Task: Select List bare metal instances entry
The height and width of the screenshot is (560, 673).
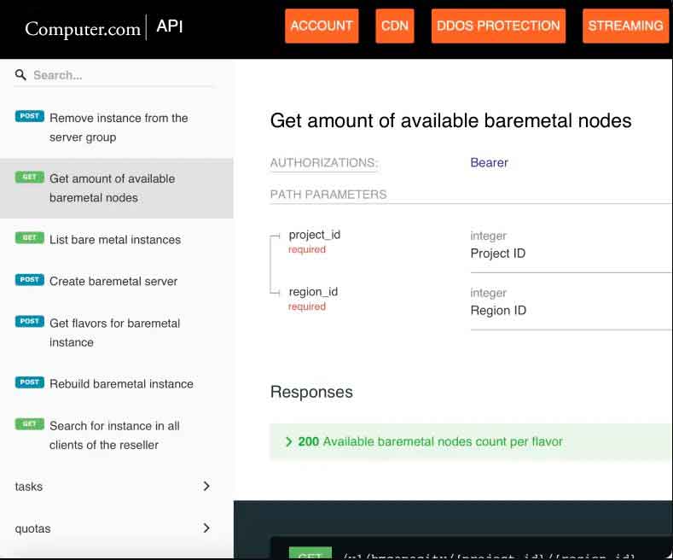Action: (x=115, y=240)
